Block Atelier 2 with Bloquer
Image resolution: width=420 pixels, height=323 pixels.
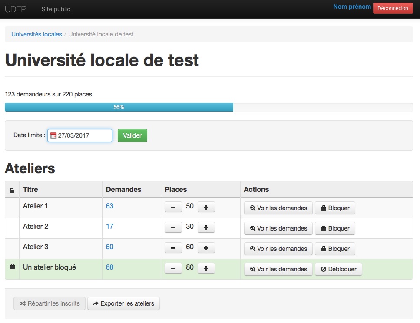[x=335, y=228]
